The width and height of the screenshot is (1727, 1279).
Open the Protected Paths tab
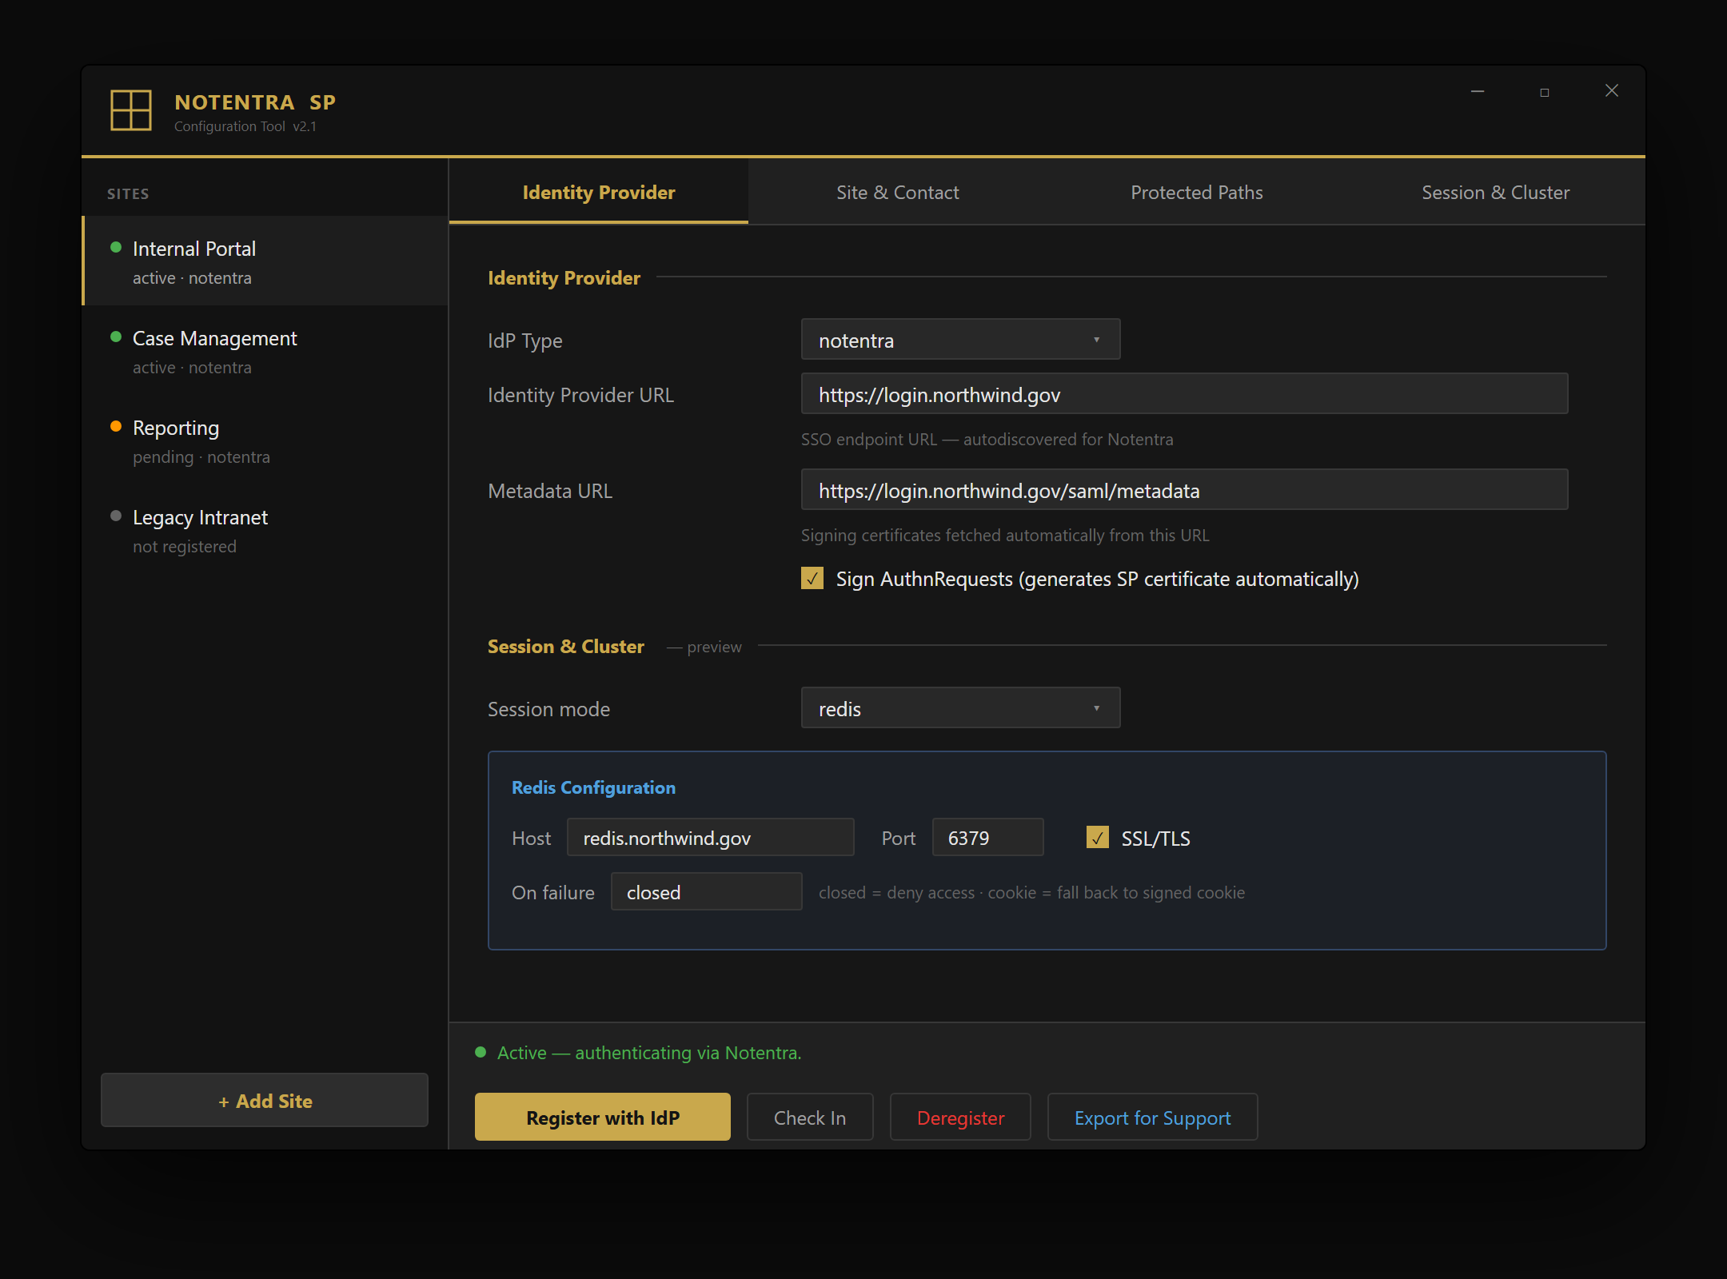click(x=1197, y=193)
